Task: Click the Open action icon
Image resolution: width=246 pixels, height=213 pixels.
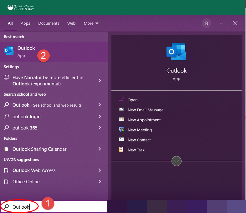Action: pyautogui.click(x=121, y=99)
